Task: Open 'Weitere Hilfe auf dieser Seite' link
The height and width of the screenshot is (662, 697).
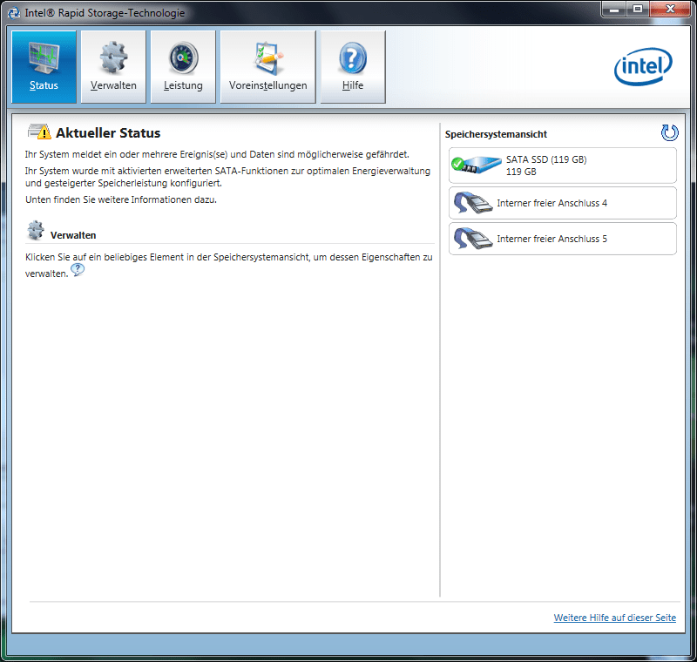Action: (615, 618)
